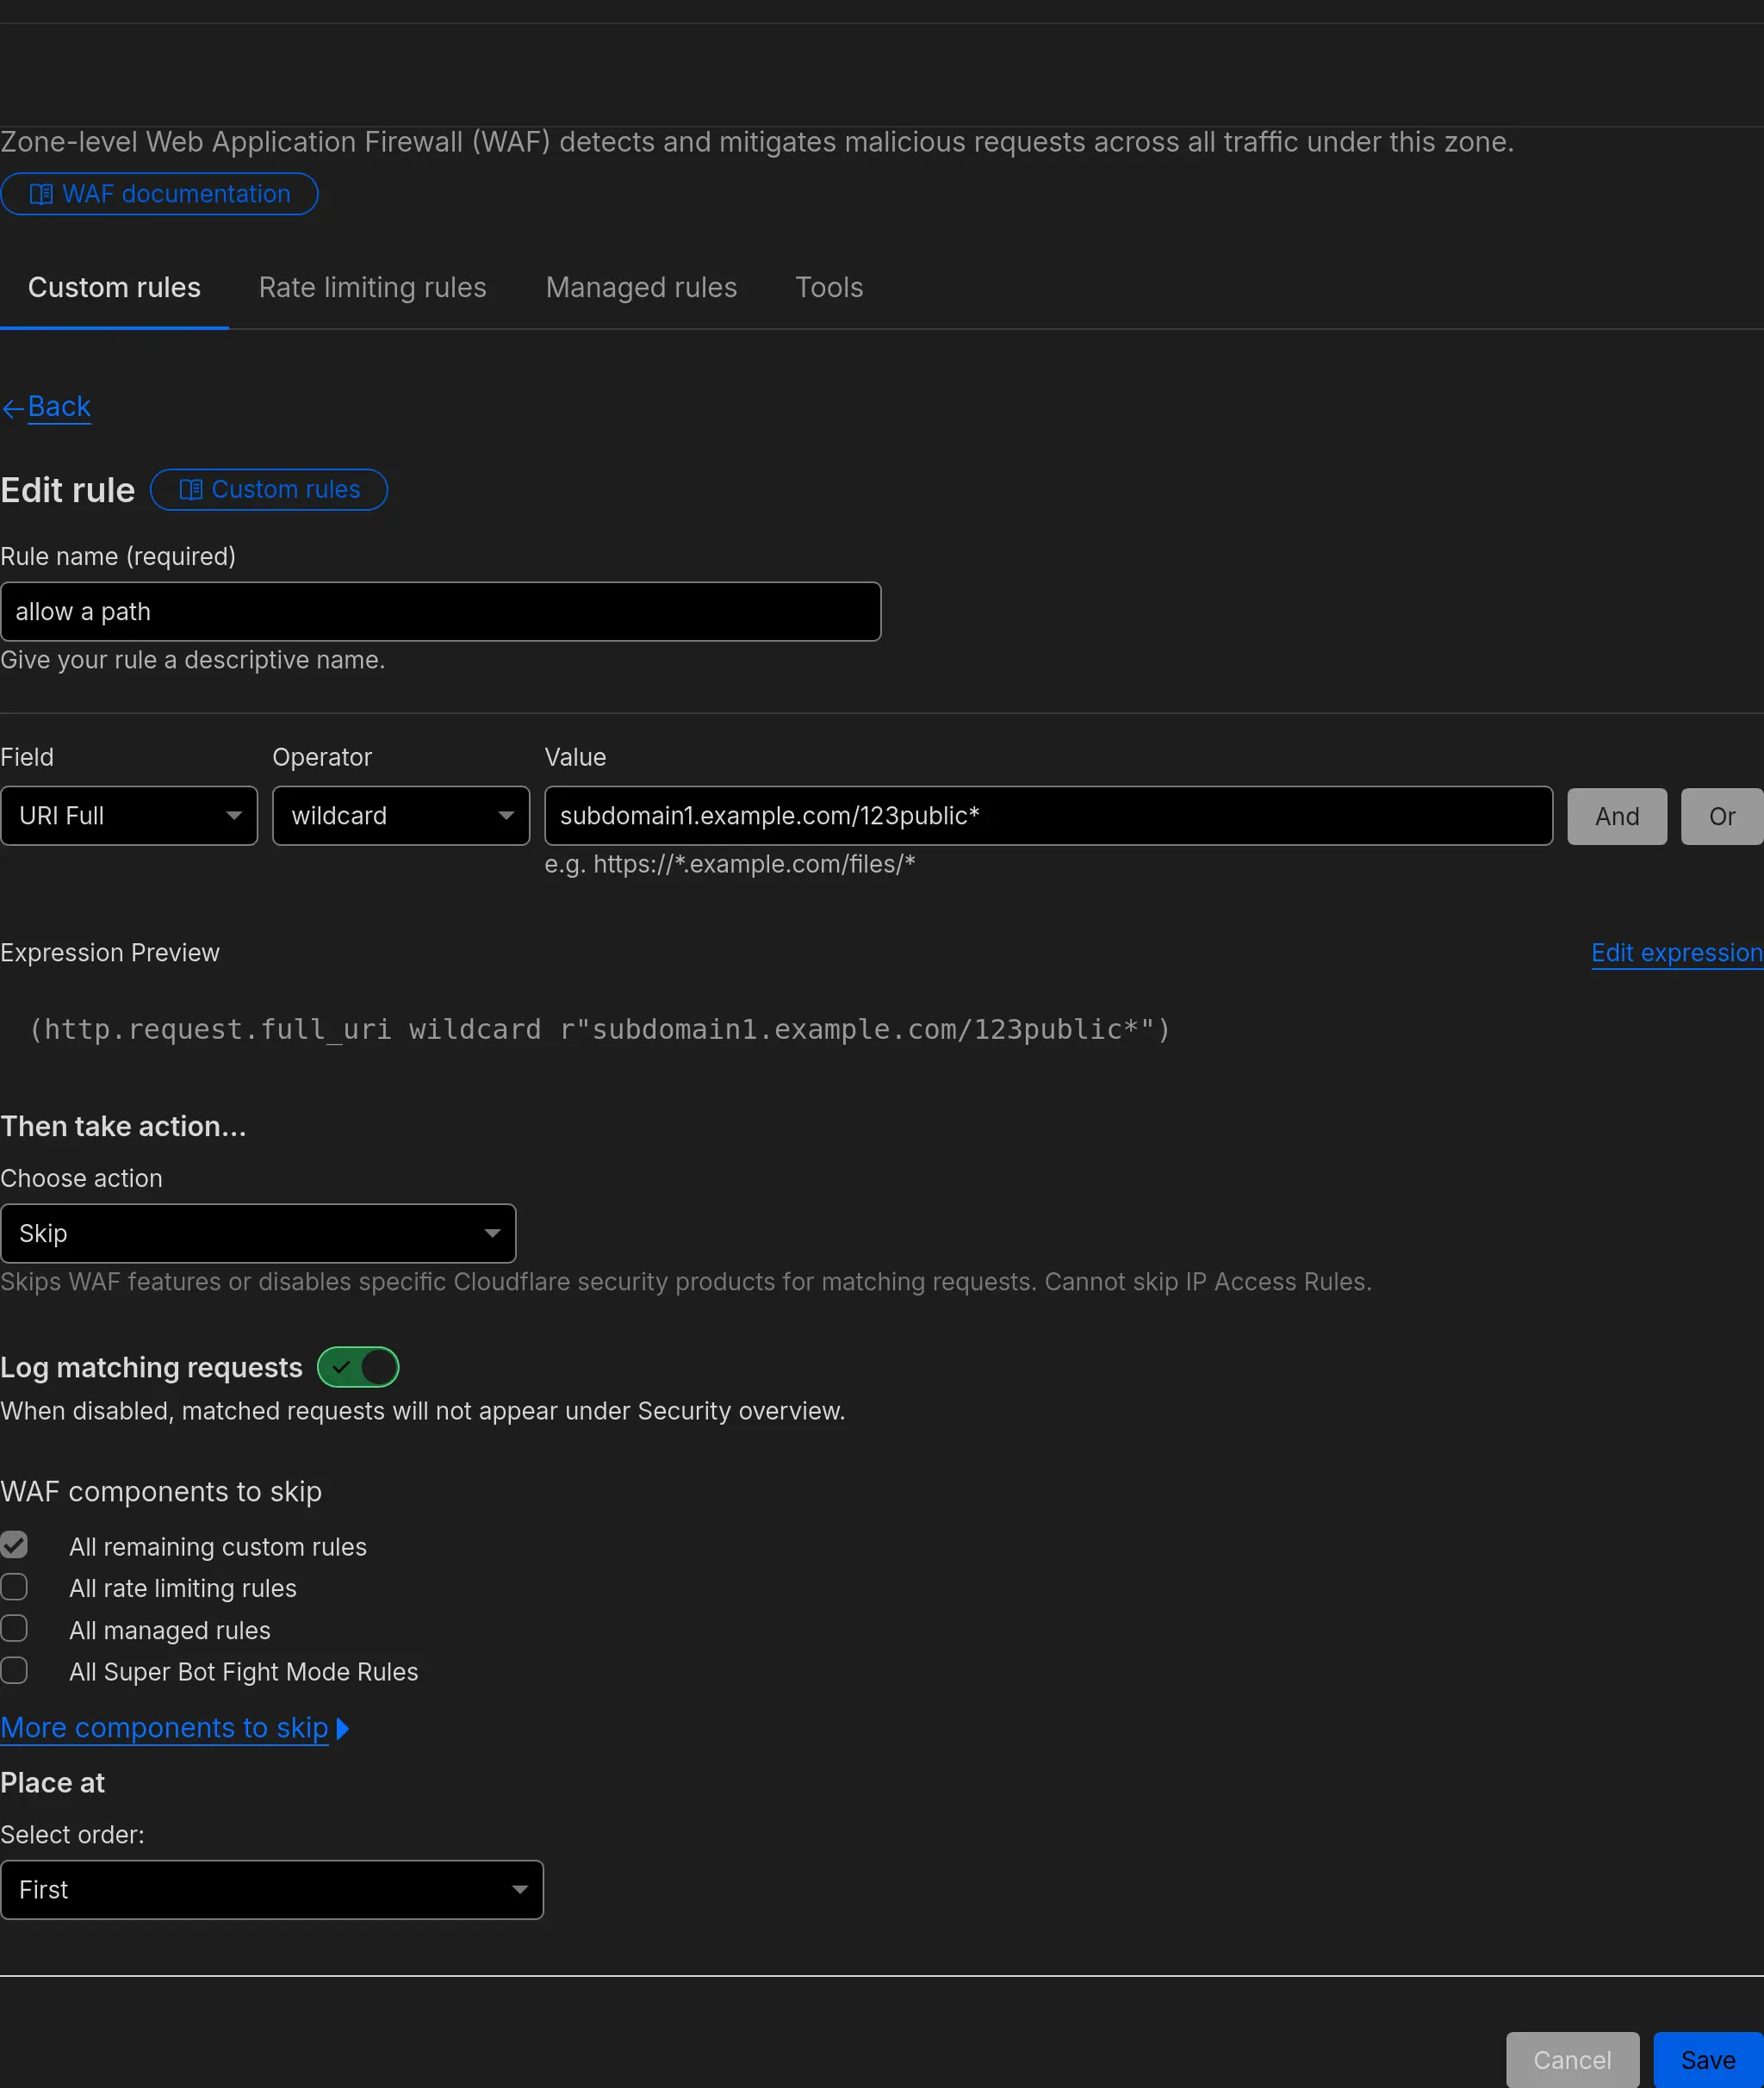This screenshot has height=2088, width=1764.
Task: Click the Edit expression link
Action: click(x=1676, y=953)
